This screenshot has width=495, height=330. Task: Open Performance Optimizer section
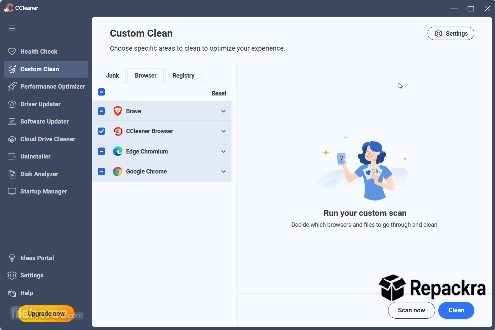point(46,87)
